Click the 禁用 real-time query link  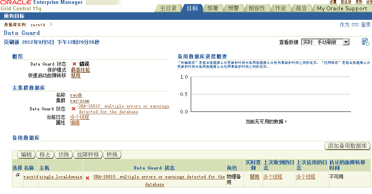254,177
